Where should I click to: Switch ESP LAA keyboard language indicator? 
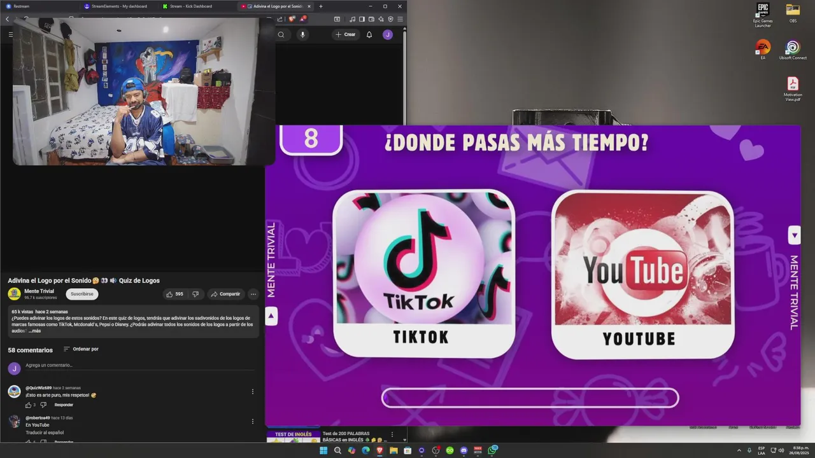[x=762, y=450]
